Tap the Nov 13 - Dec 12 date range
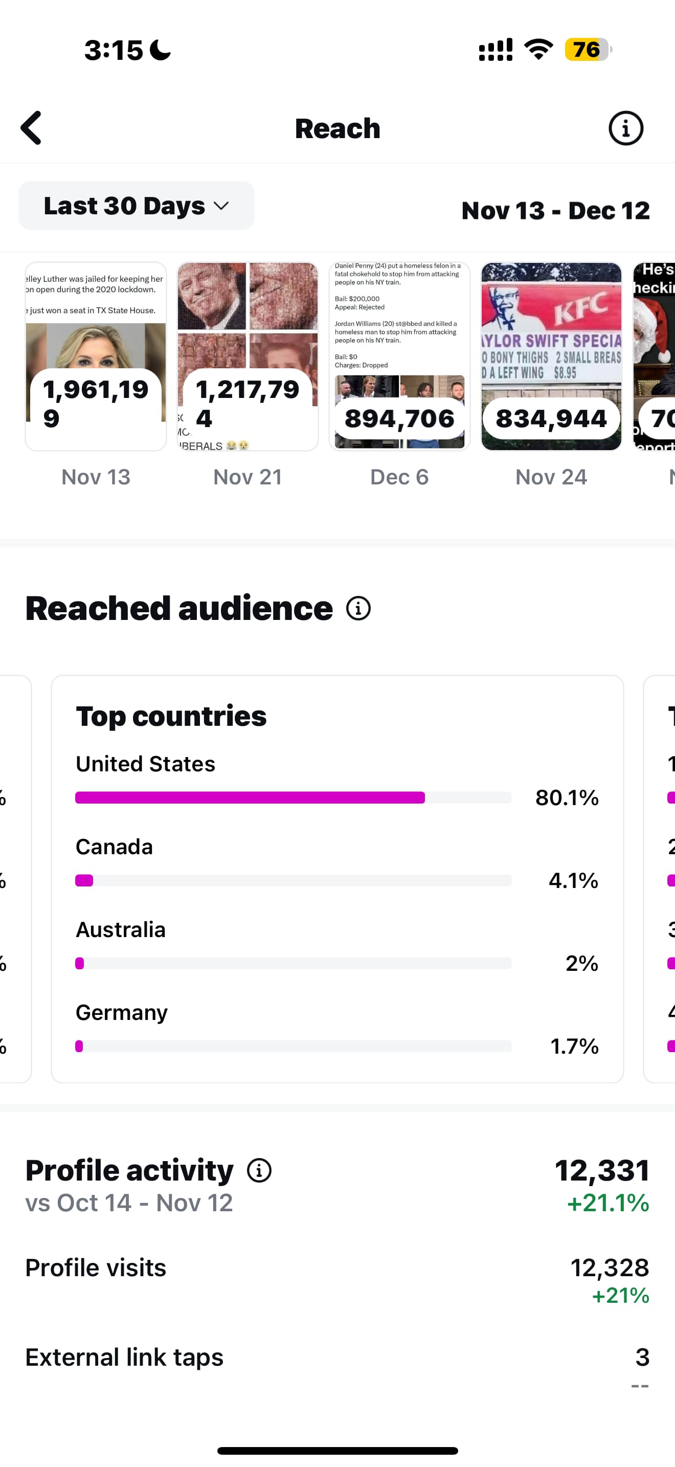Viewport: 675px width, 1467px height. click(555, 211)
